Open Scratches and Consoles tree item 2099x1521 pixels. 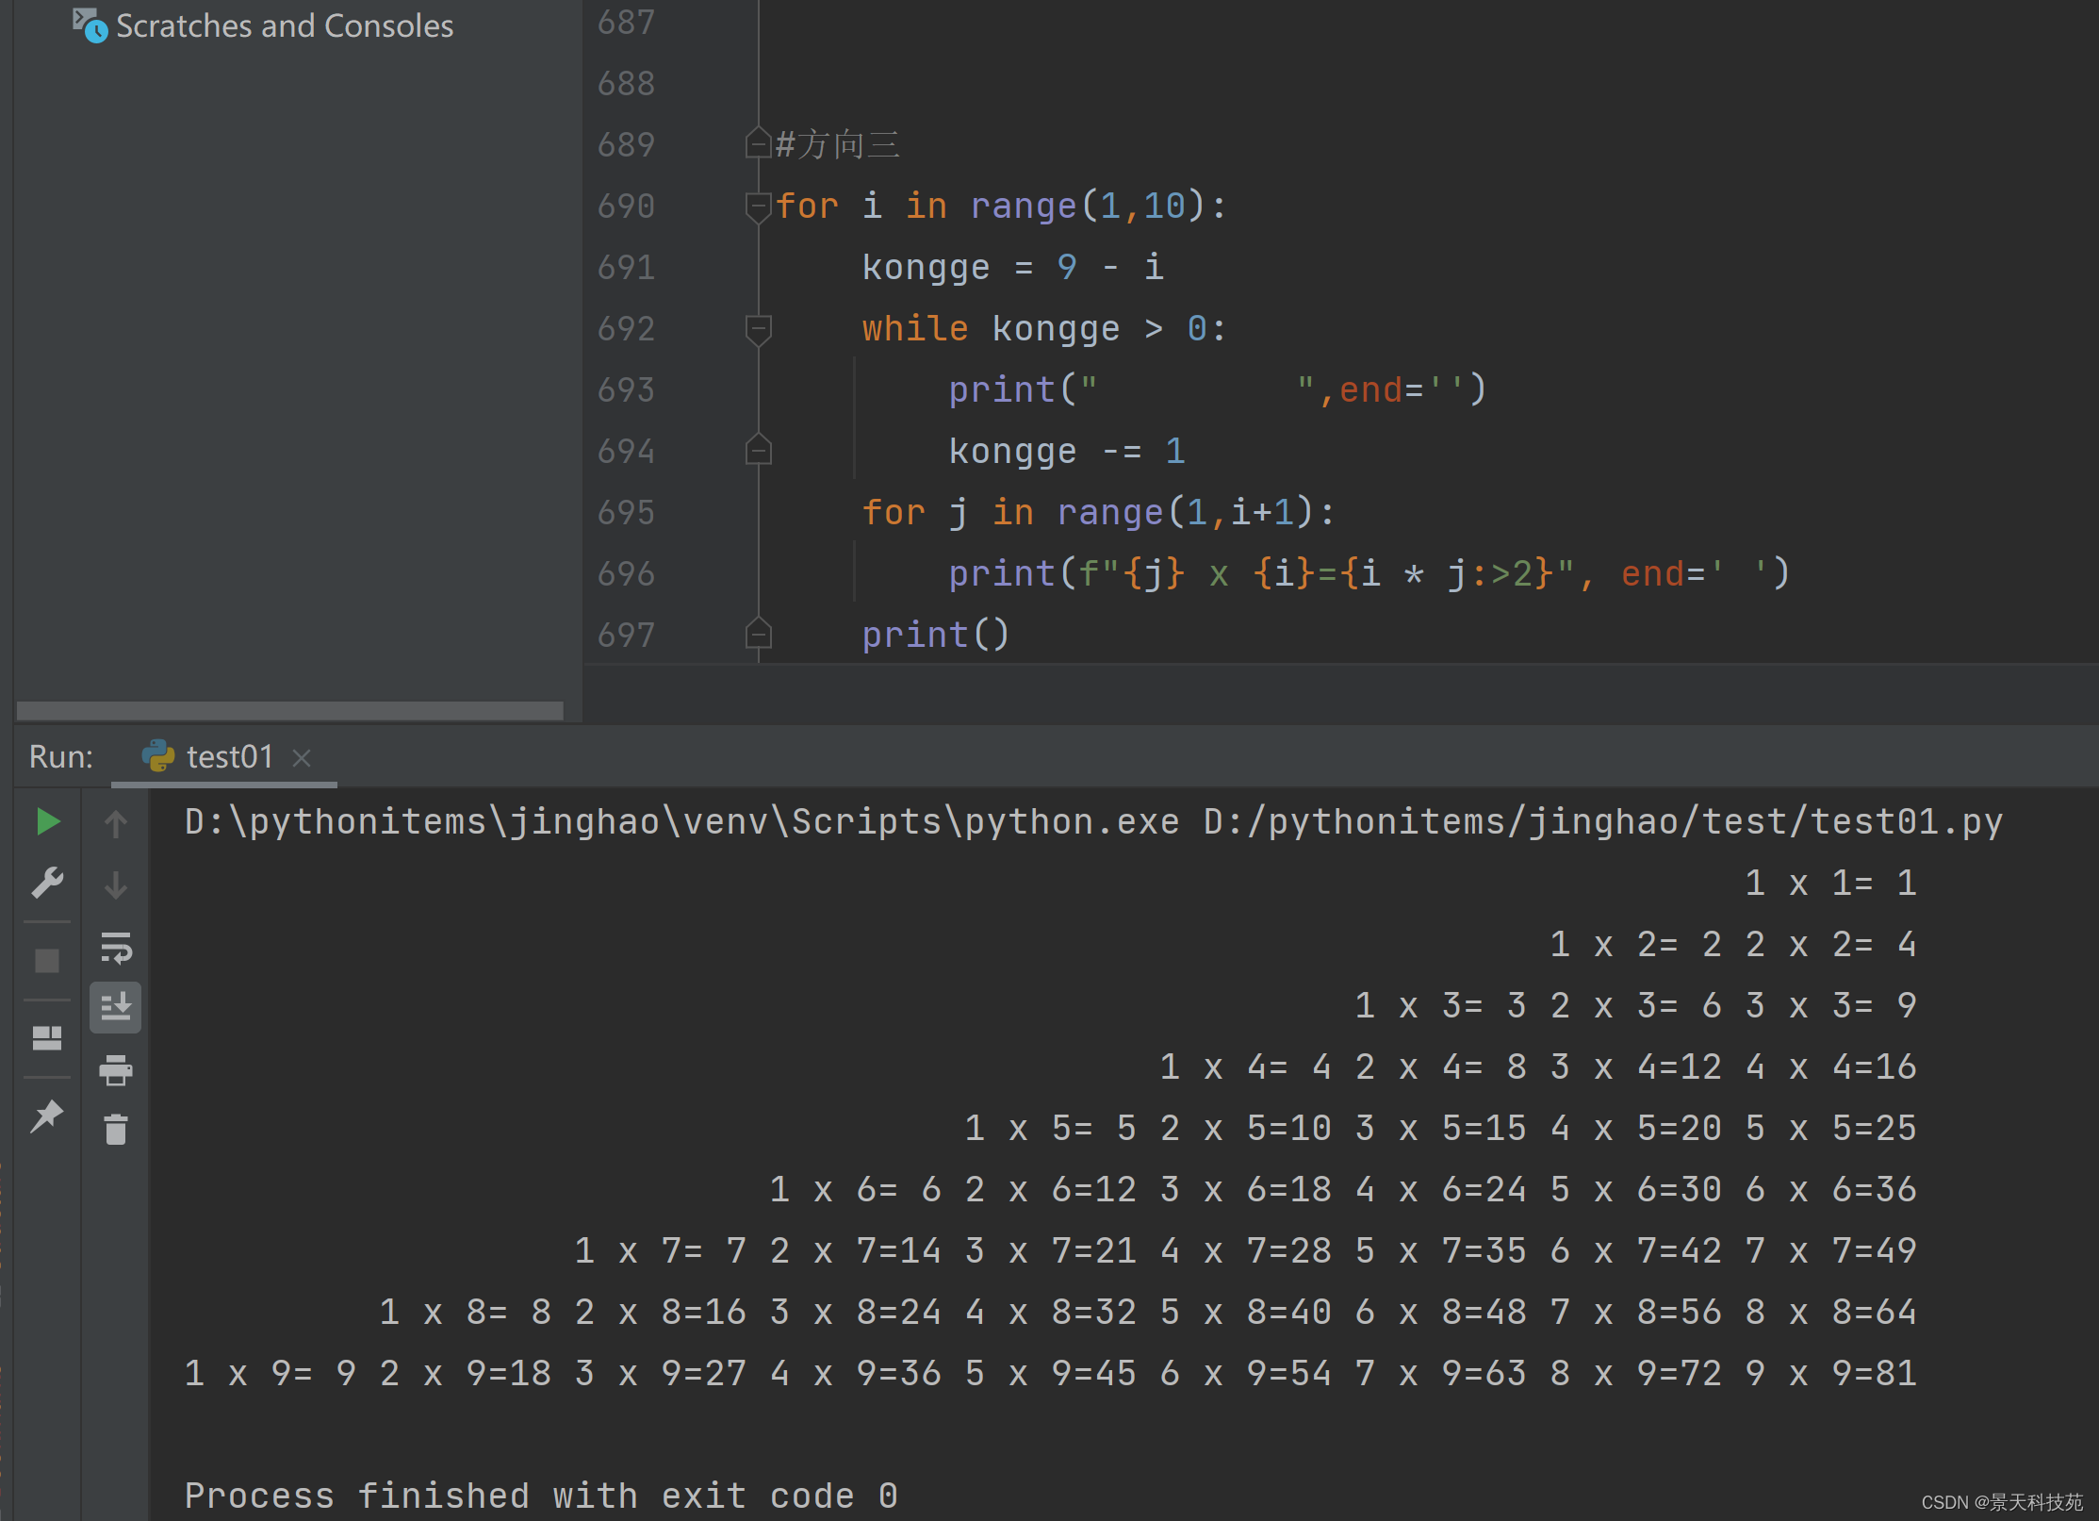(x=284, y=25)
